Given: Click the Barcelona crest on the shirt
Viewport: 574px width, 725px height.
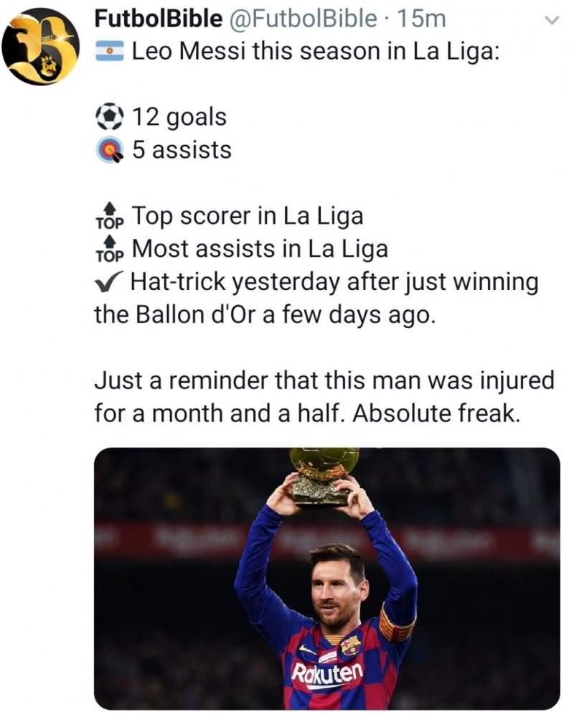Looking at the screenshot, I should click(x=352, y=645).
